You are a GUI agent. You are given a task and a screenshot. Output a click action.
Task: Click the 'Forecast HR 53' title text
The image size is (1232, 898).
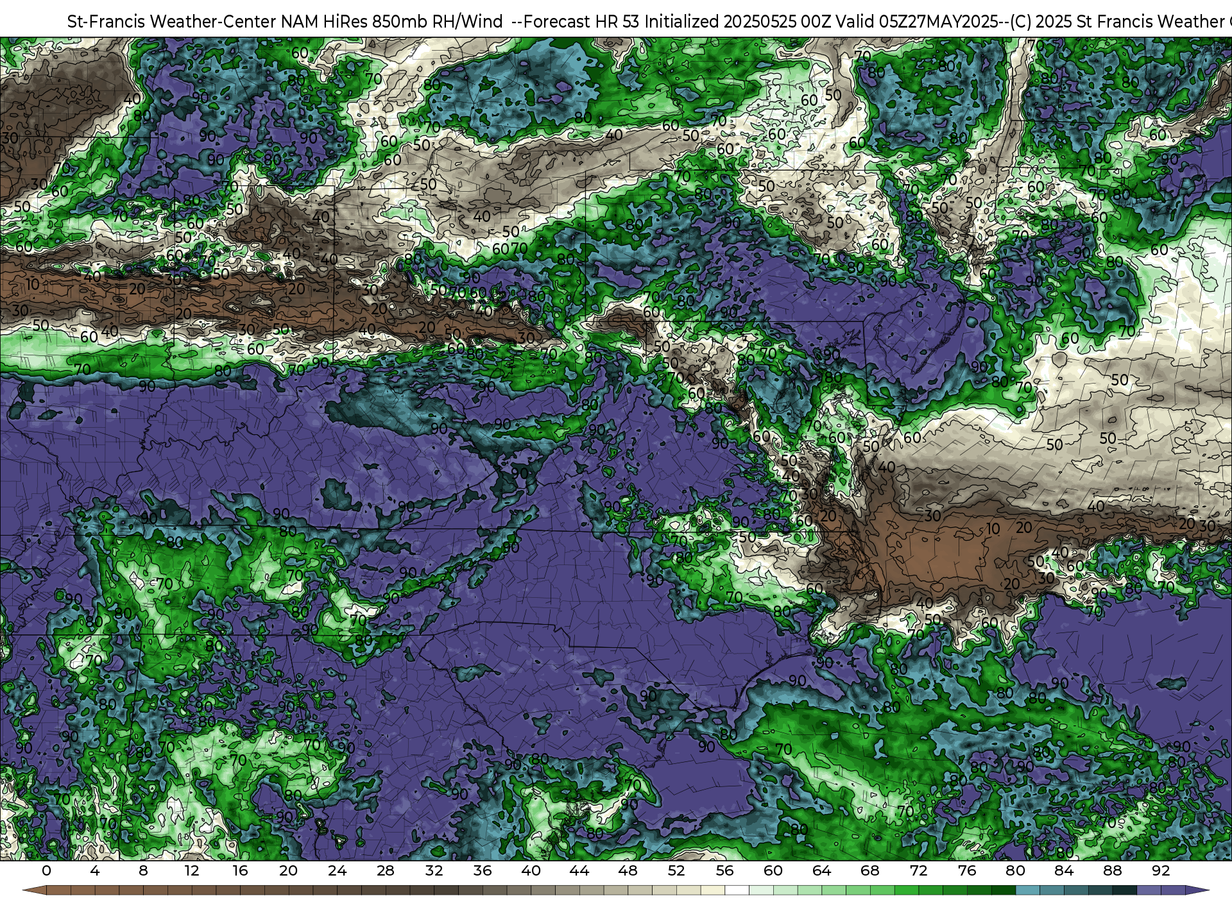click(x=581, y=22)
